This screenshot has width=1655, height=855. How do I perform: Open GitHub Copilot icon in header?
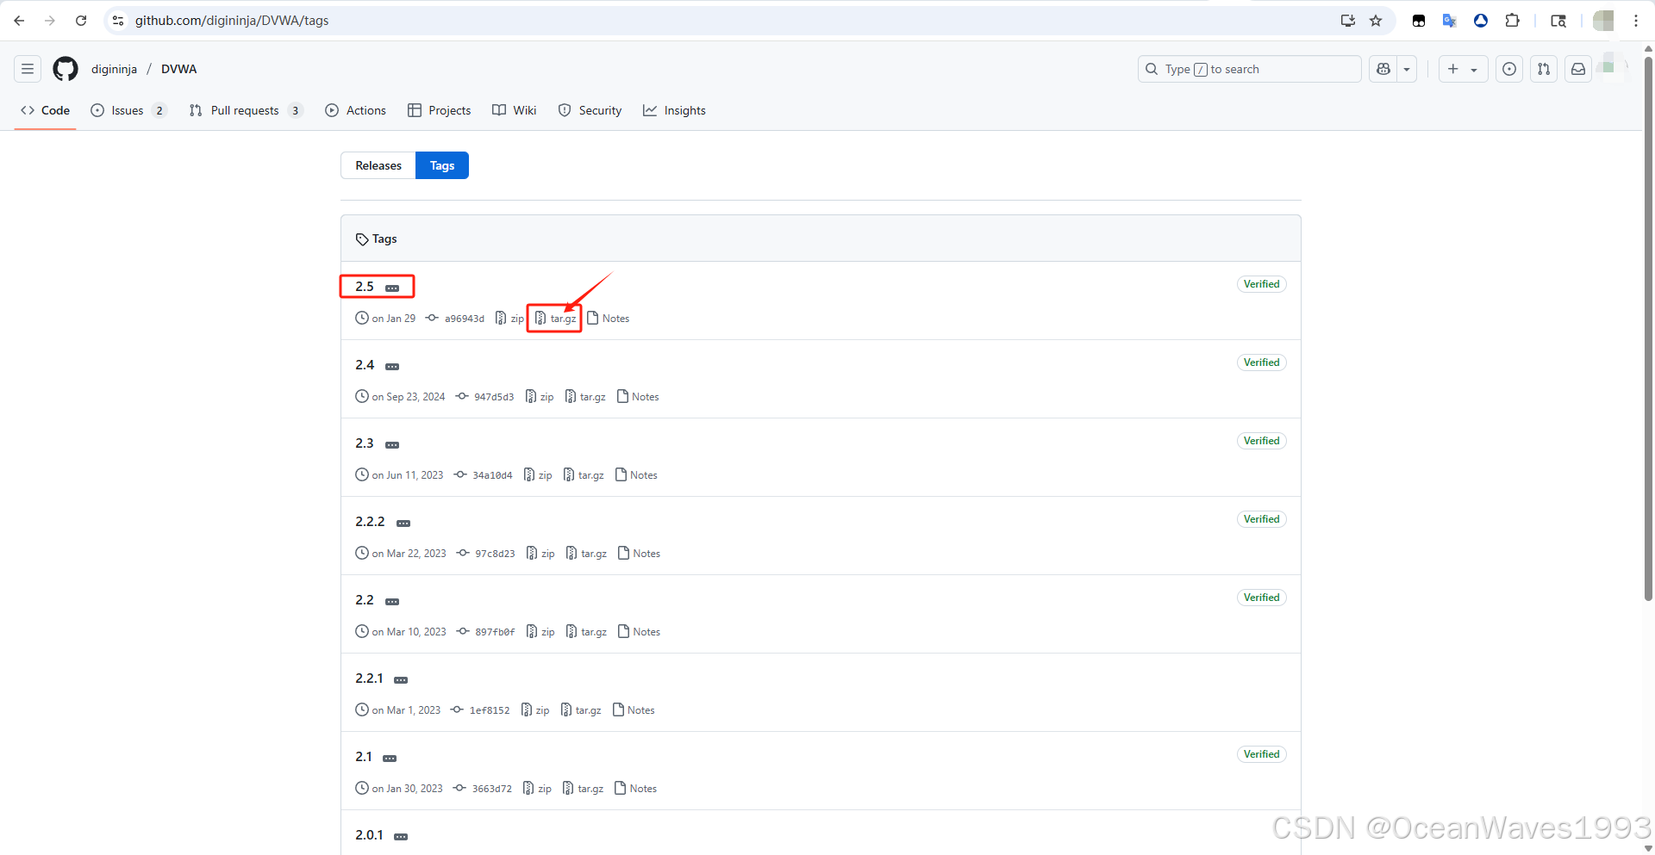pos(1383,69)
